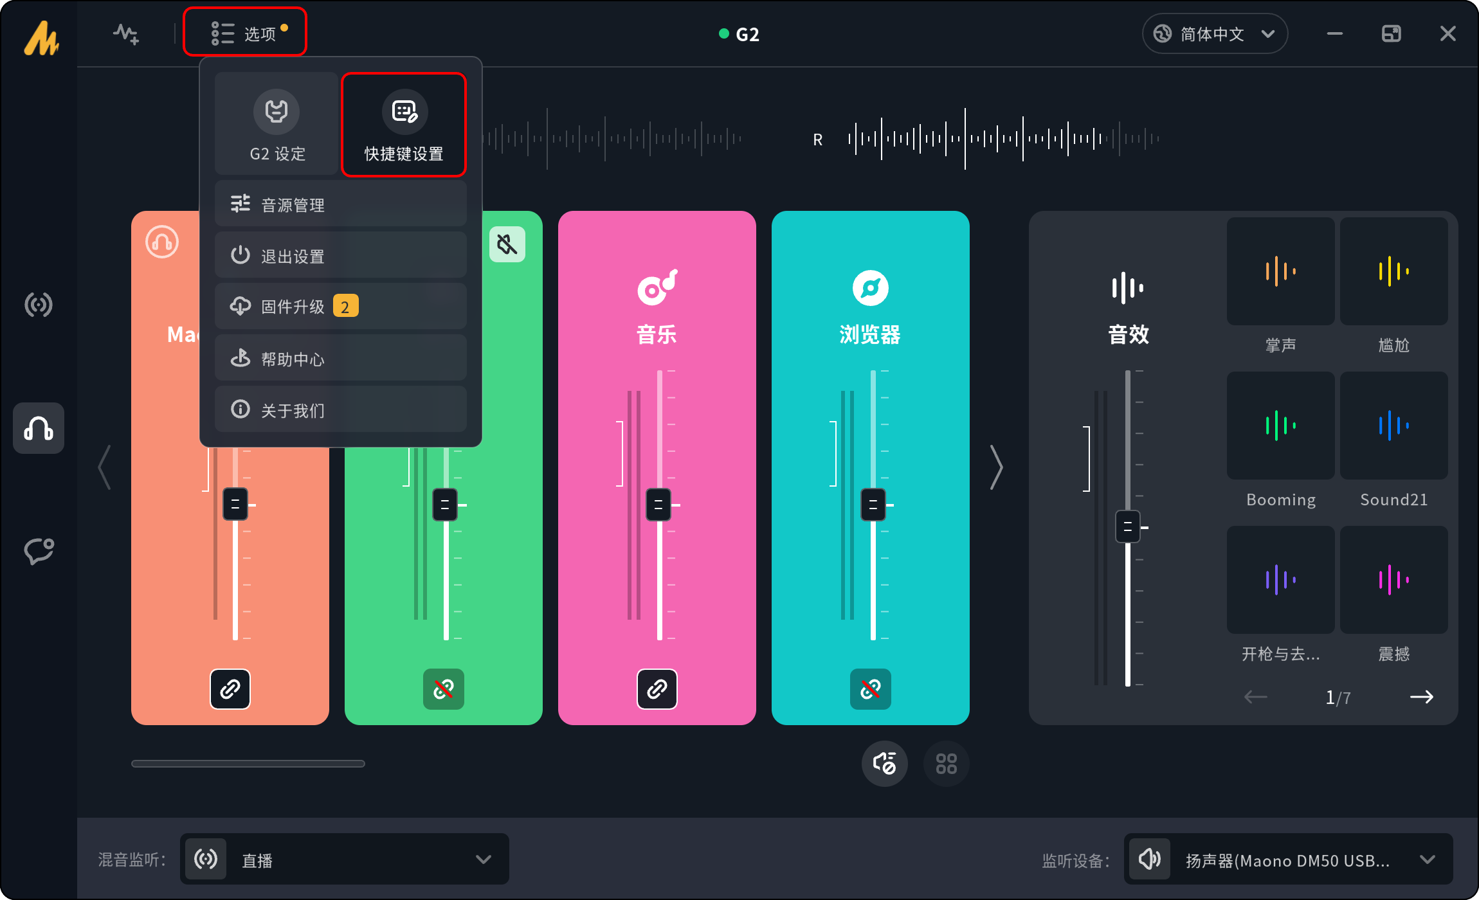Play the Booming sound effect pad
Image resolution: width=1479 pixels, height=900 pixels.
[1280, 426]
